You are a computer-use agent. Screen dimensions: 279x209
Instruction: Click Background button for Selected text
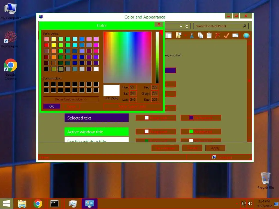pyautogui.click(x=201, y=118)
